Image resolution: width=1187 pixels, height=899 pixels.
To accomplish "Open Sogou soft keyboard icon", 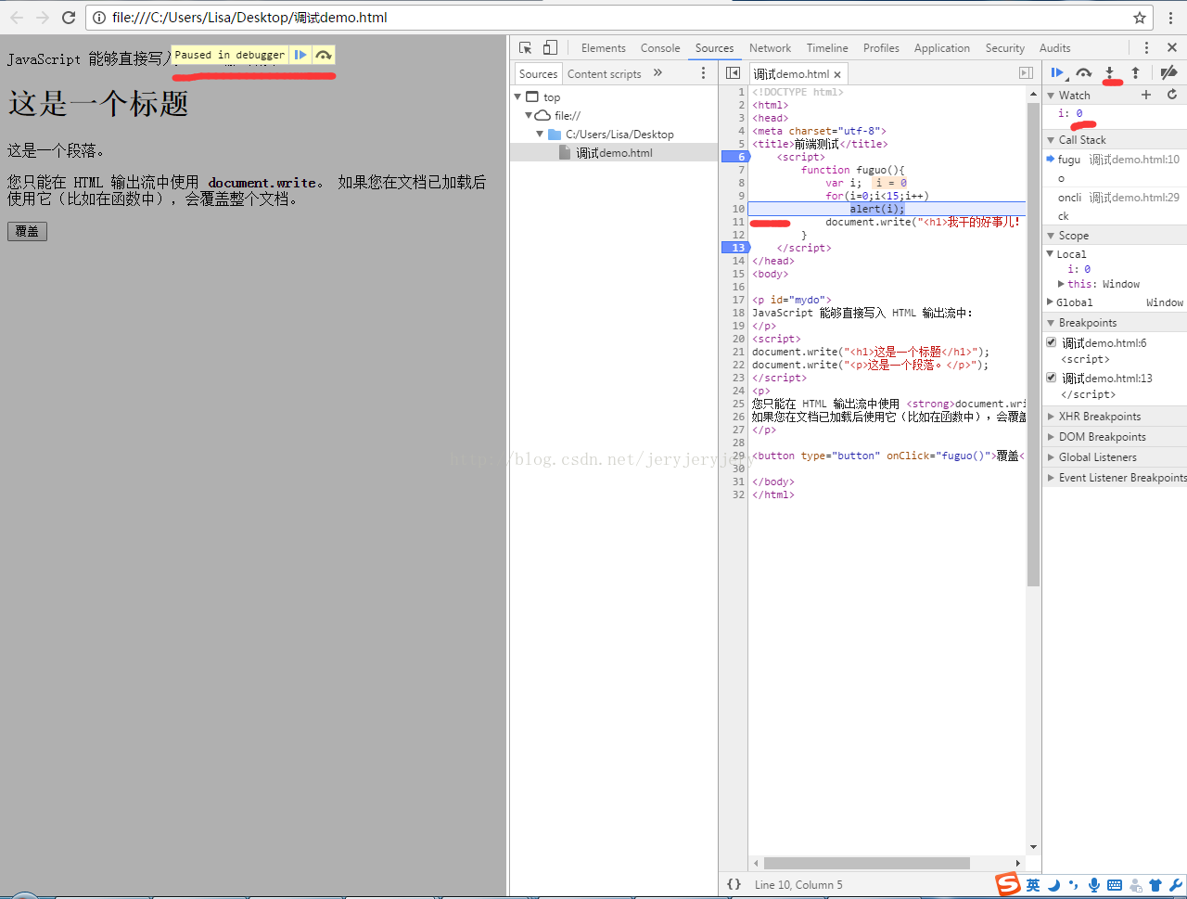I will coord(1115,885).
